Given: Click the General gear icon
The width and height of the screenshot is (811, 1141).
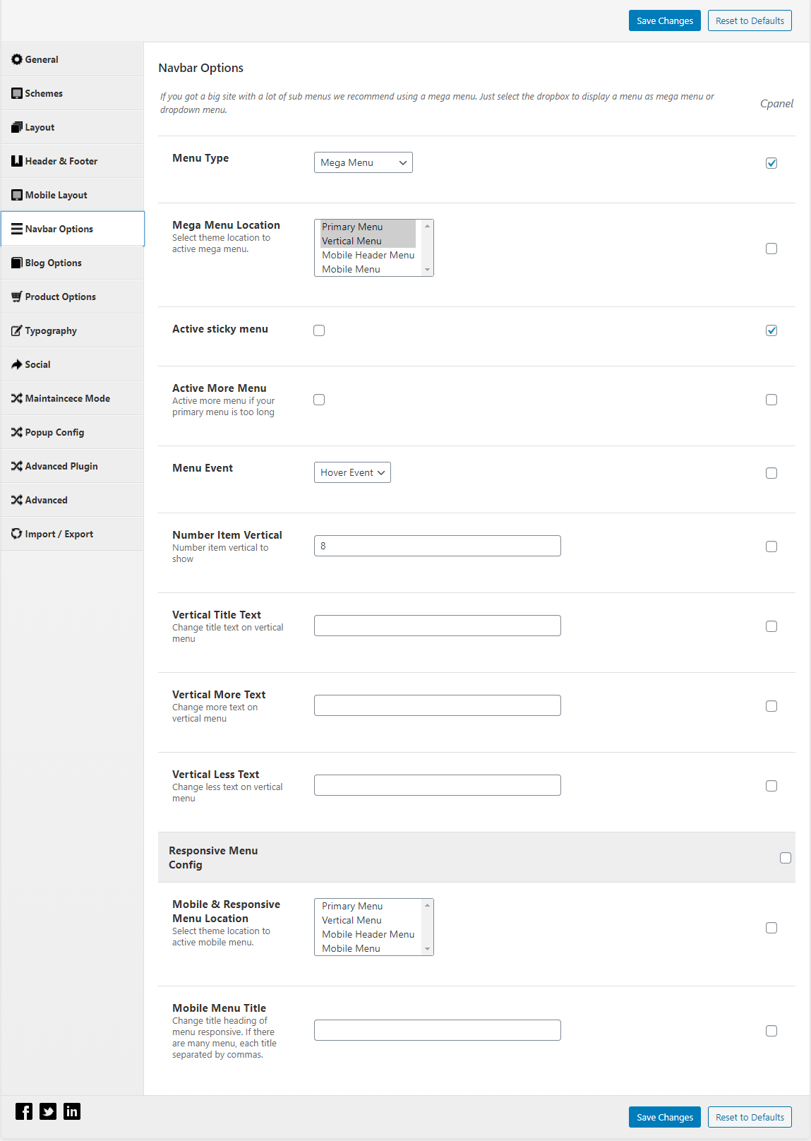Looking at the screenshot, I should pos(17,59).
